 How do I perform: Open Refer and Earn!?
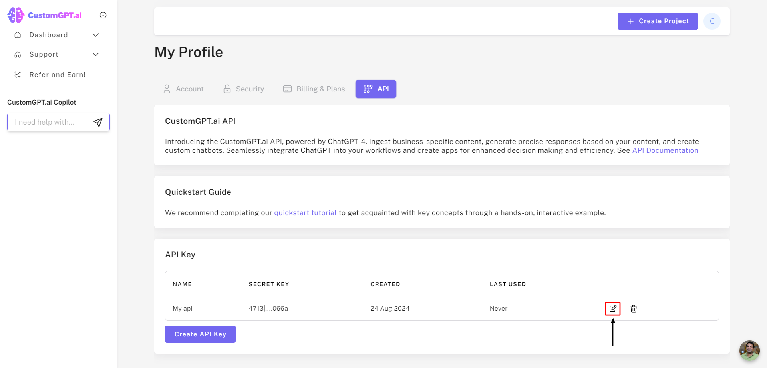pyautogui.click(x=58, y=75)
